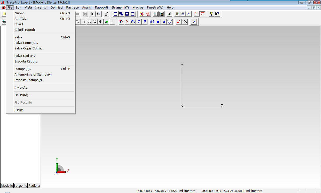
Task: Cascade windows using the toolbar icon
Action: click(121, 14)
